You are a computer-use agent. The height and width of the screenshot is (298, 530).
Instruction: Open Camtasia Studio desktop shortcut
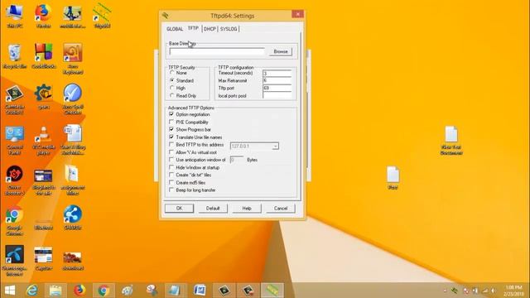pyautogui.click(x=15, y=99)
